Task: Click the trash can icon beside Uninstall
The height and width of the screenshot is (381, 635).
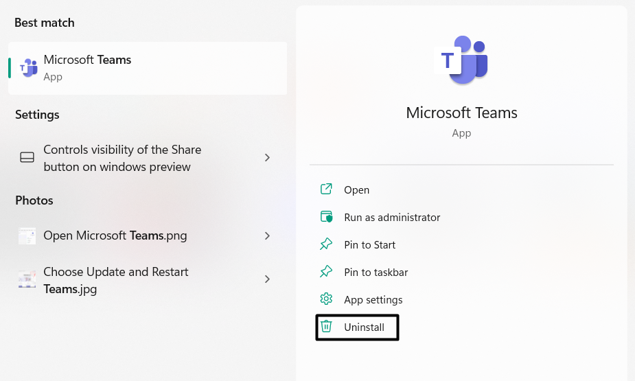Action: pos(326,326)
